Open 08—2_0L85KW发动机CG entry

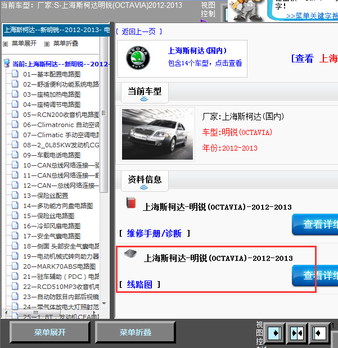[x=61, y=145]
